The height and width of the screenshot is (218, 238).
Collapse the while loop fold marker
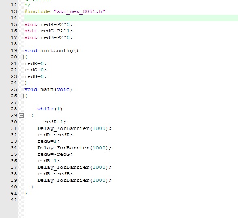tap(21, 116)
